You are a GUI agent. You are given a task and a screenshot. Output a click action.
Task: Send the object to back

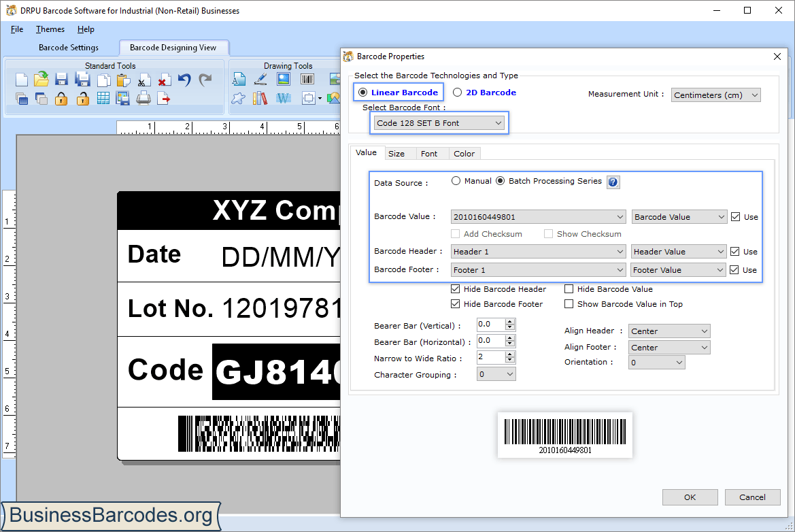[x=41, y=99]
